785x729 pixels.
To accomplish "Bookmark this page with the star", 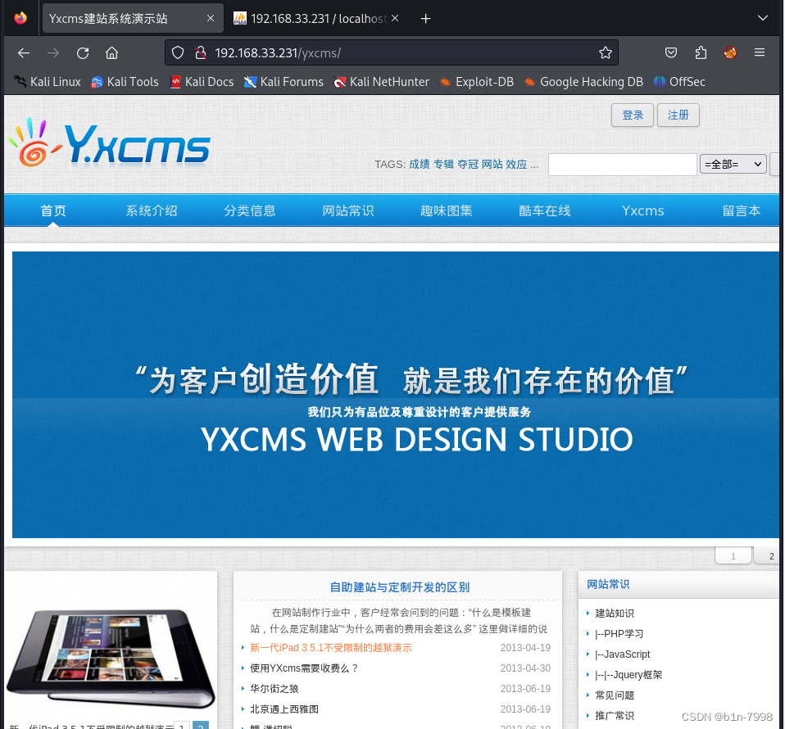I will pyautogui.click(x=606, y=53).
